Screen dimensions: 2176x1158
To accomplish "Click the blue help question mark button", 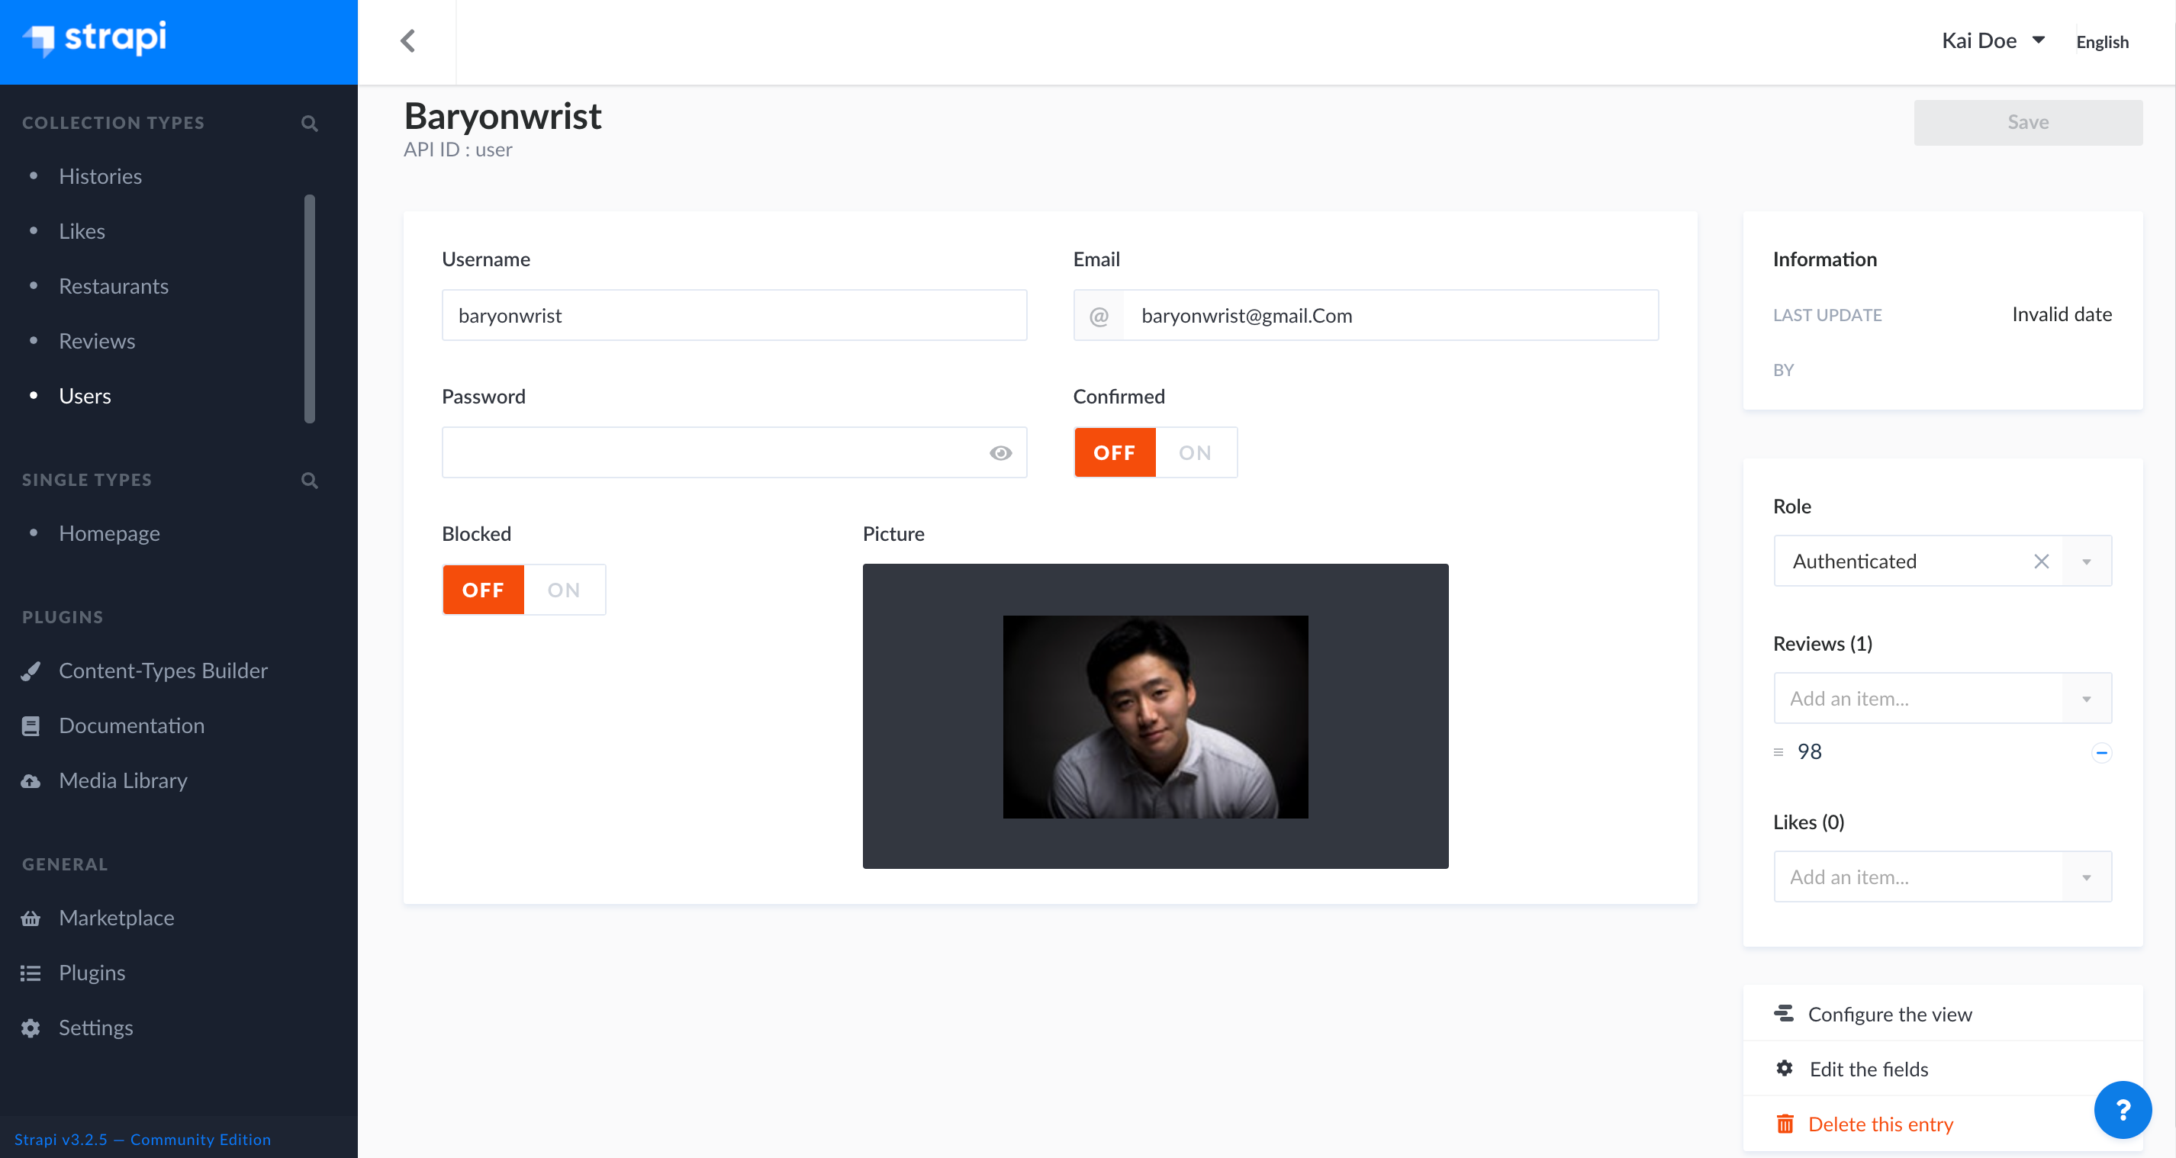I will [x=2123, y=1109].
